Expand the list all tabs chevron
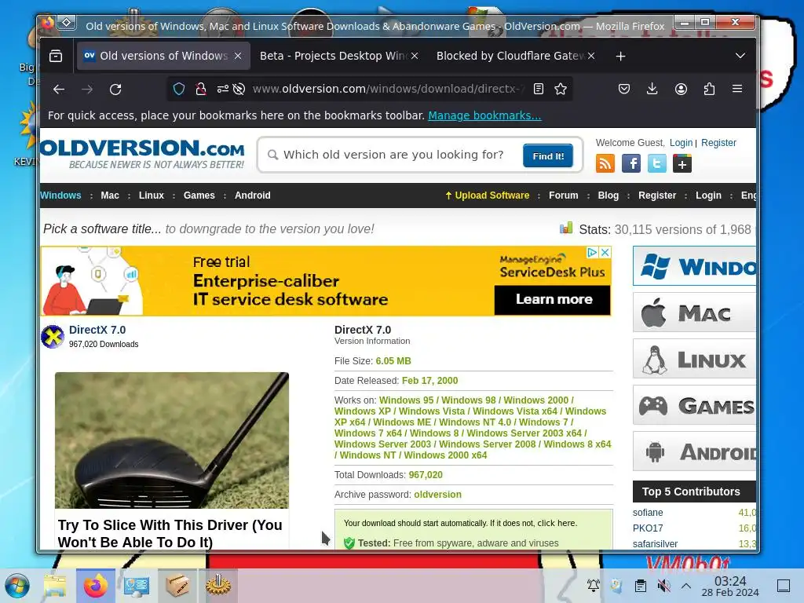 [740, 56]
